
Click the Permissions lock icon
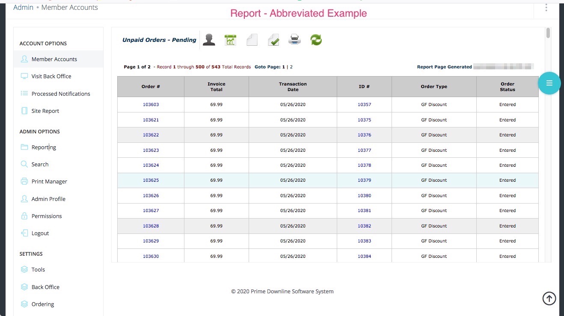coord(24,216)
